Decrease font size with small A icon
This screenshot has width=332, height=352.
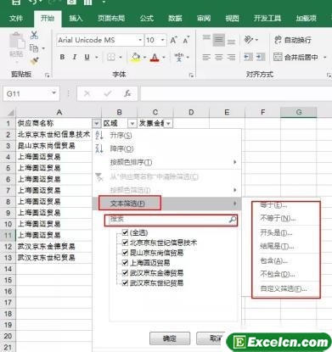click(186, 41)
